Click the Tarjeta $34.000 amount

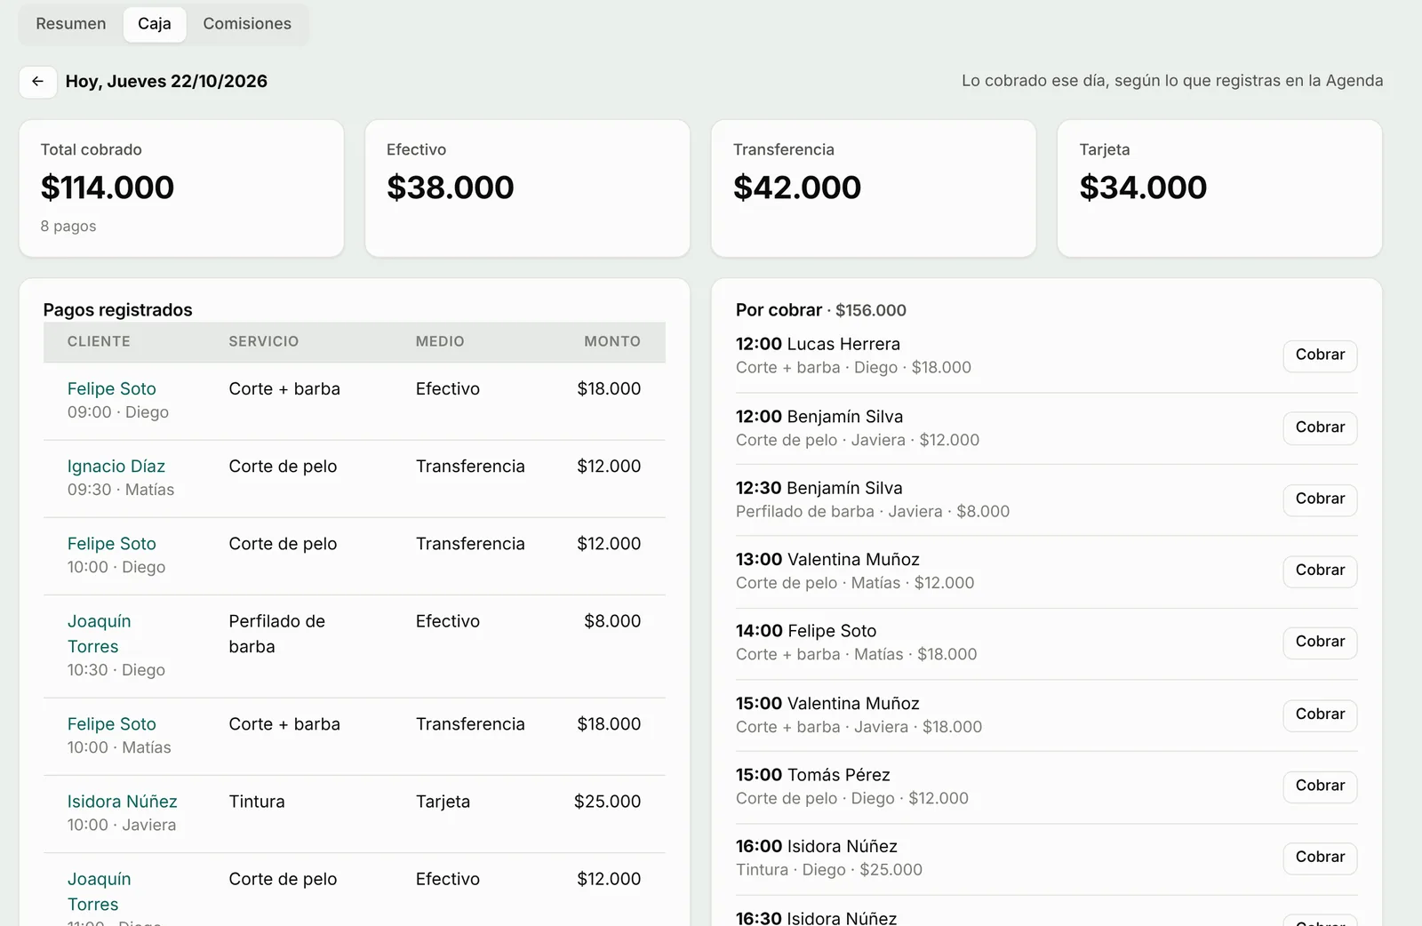(x=1143, y=188)
